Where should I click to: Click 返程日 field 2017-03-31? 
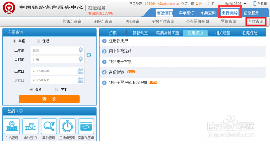tap(58, 80)
